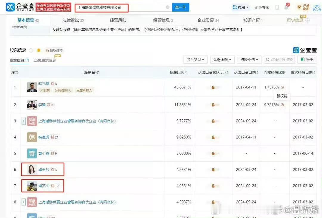Click 虞书欣 profile photo thumbnail
The image size is (322, 218).
[32, 169]
